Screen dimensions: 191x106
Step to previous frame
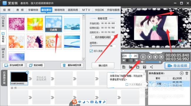pos(155,57)
